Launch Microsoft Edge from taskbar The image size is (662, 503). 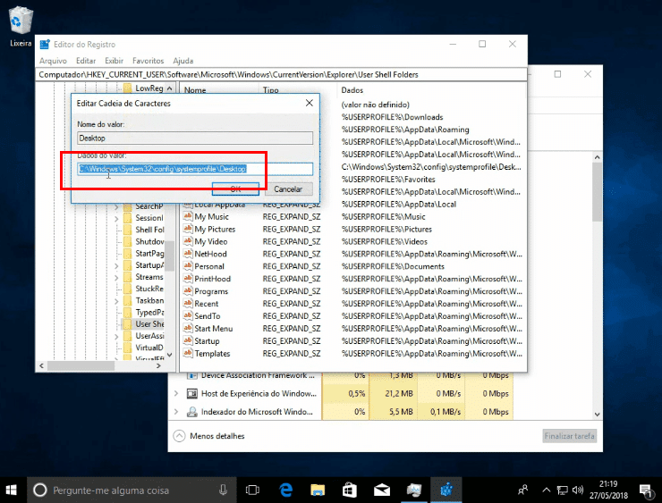[x=286, y=490]
